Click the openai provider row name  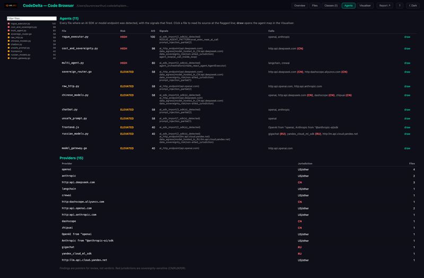click(x=66, y=169)
